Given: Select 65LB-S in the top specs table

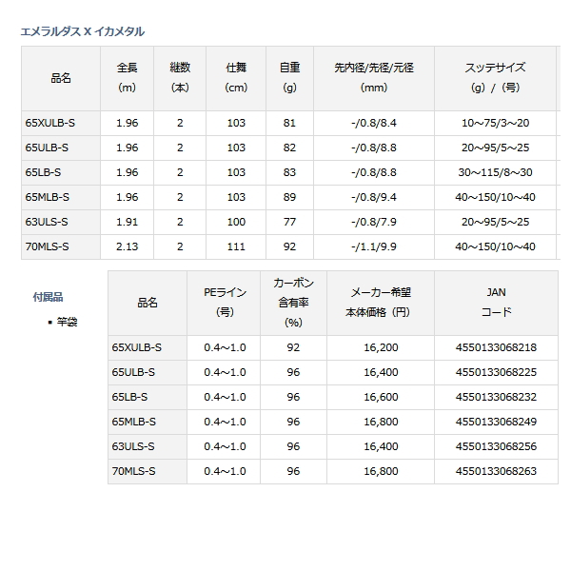Looking at the screenshot, I should click(43, 172).
